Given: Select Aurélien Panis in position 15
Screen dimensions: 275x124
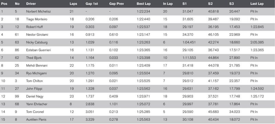Looking at the screenshot, I should pos(36,120).
